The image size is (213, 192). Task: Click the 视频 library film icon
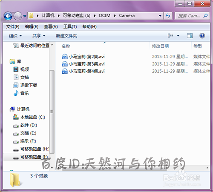[16, 69]
